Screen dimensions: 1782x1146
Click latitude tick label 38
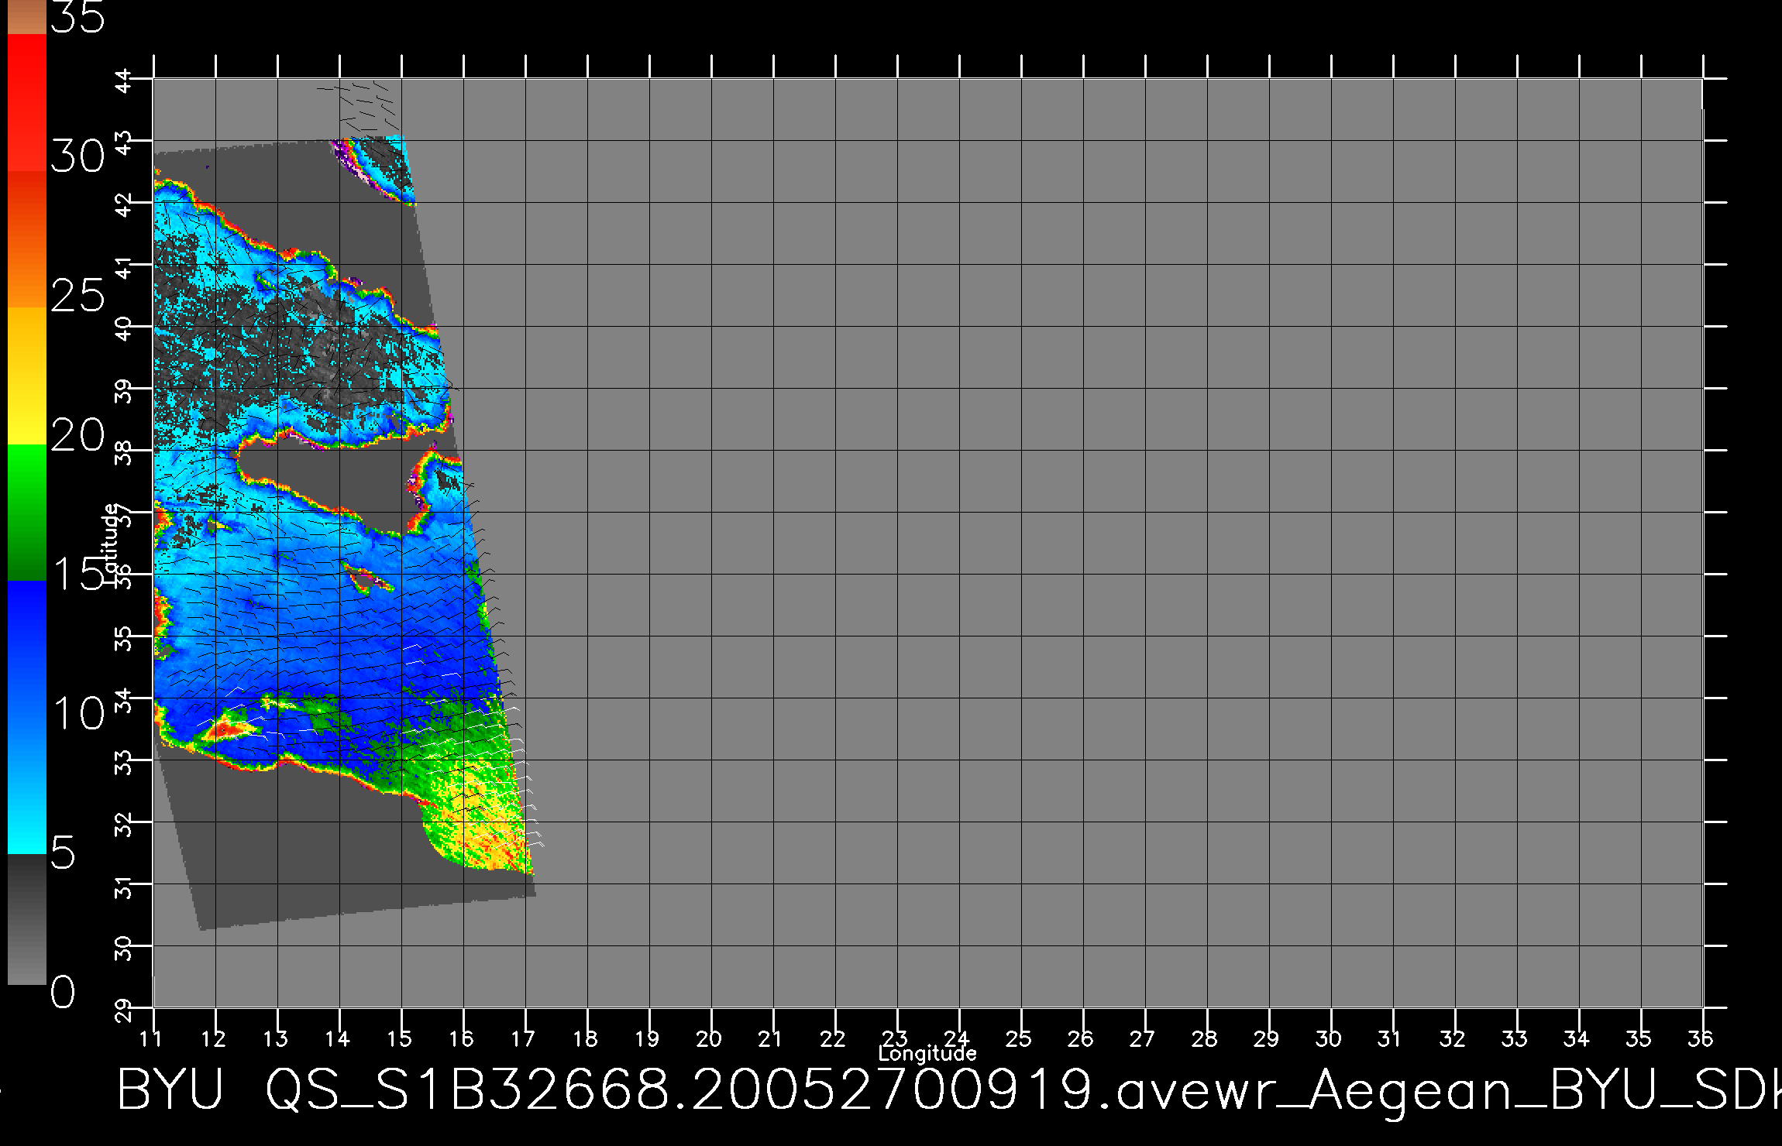point(124,452)
